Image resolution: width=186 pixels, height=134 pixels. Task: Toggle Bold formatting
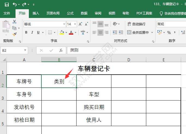point(26,32)
